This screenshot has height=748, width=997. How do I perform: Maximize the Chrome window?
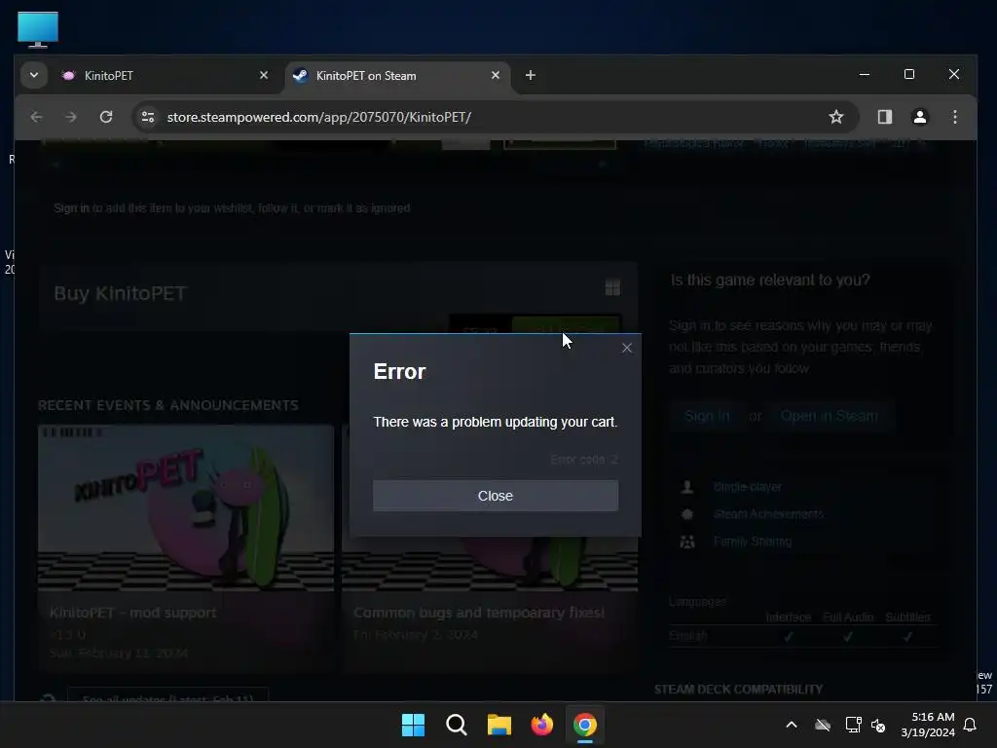[909, 74]
